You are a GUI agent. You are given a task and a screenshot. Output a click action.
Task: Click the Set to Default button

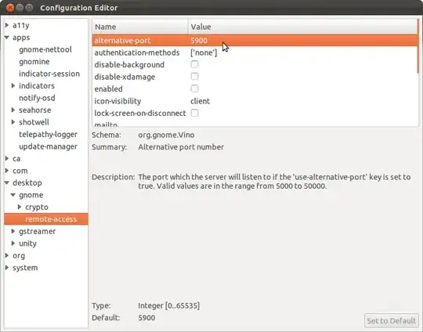click(391, 321)
